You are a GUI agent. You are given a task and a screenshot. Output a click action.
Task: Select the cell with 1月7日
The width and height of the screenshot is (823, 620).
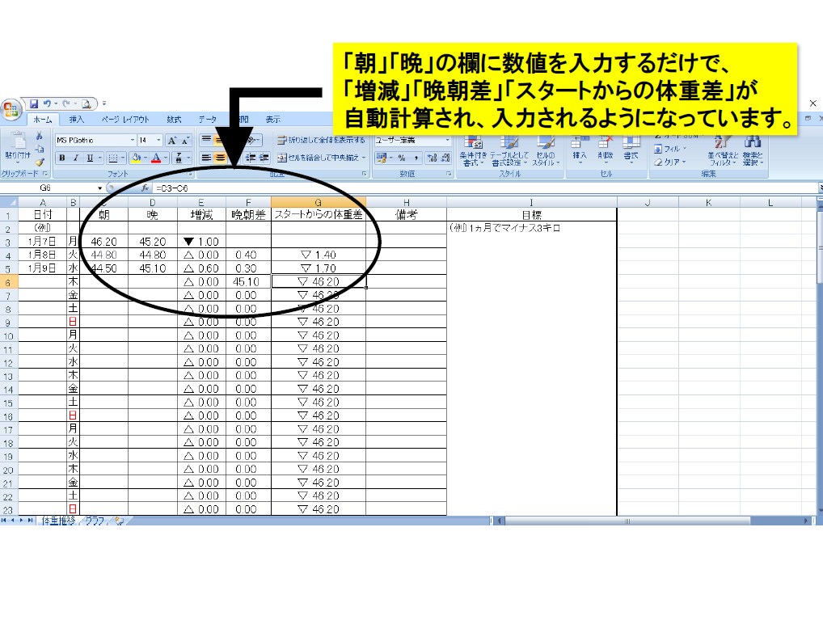click(42, 242)
